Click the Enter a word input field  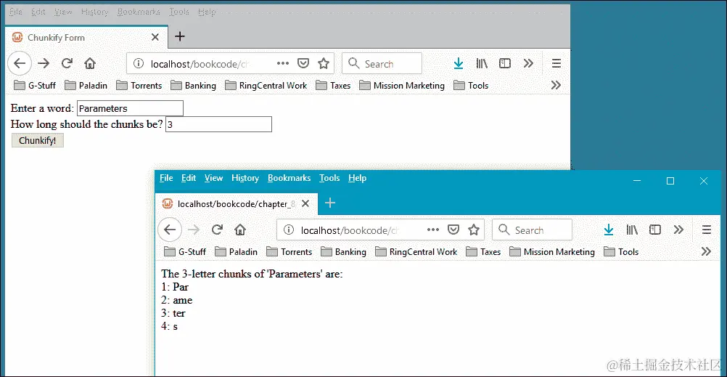tap(131, 108)
